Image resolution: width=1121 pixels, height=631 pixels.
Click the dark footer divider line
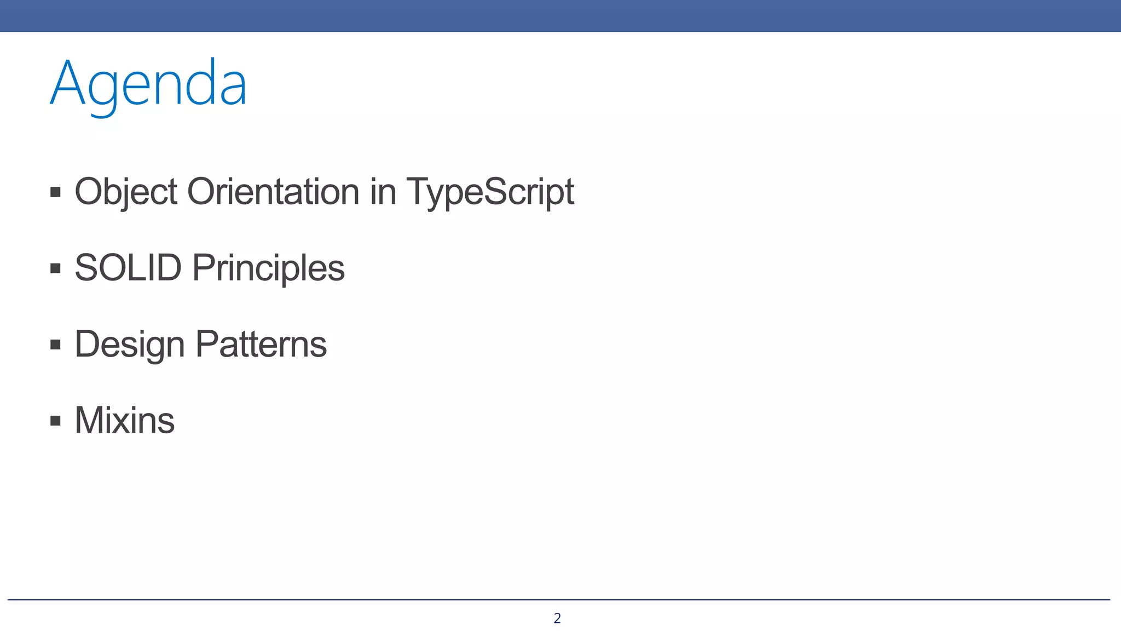(558, 600)
